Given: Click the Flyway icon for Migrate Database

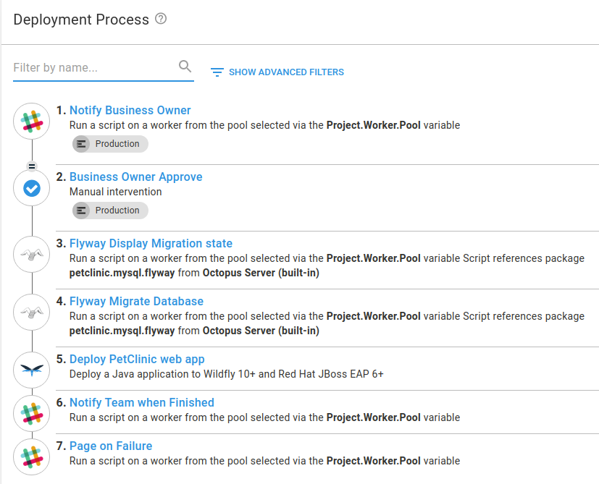Looking at the screenshot, I should (x=31, y=312).
